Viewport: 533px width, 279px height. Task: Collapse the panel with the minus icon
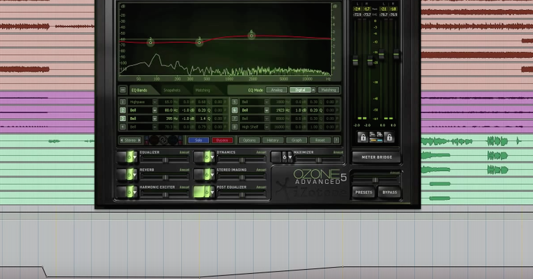(123, 90)
